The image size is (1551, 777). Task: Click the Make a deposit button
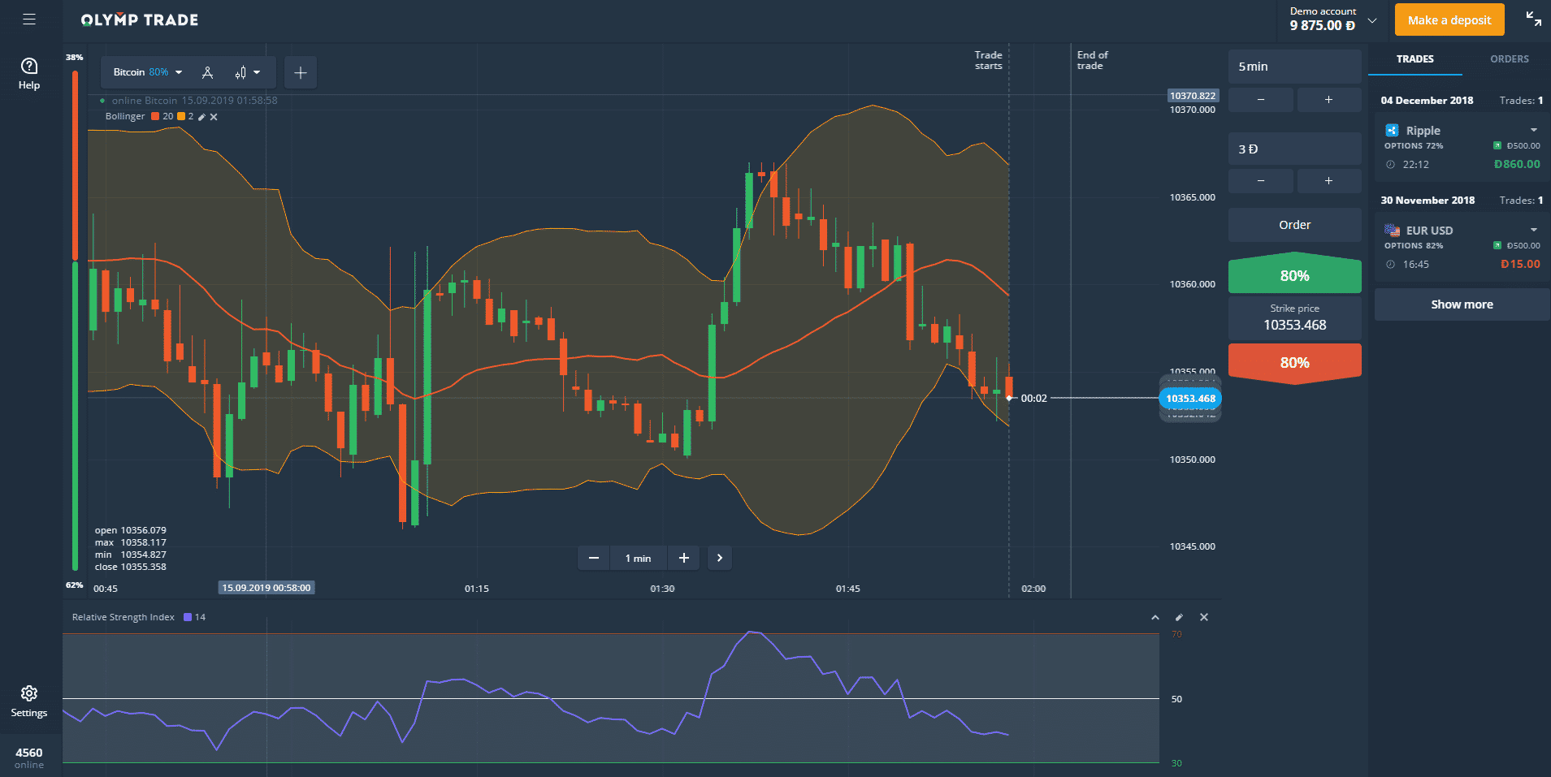(1449, 20)
